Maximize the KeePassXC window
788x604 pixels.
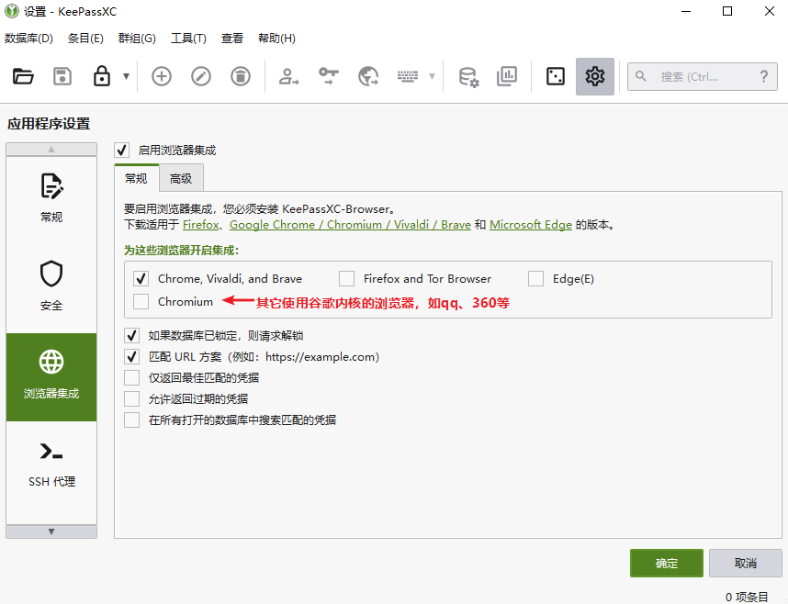(727, 11)
